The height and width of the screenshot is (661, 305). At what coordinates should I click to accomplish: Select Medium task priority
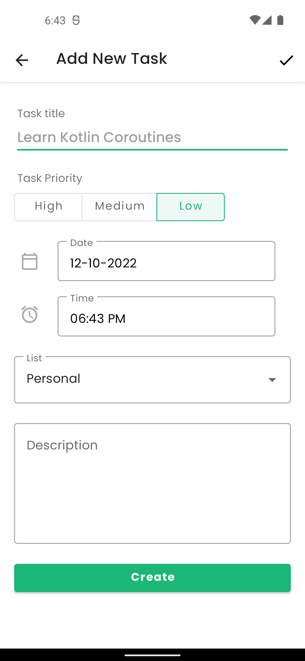(x=119, y=206)
